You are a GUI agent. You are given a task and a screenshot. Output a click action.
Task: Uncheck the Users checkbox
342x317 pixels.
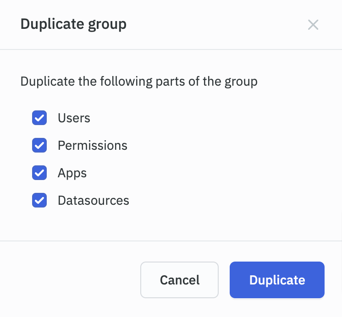tap(39, 118)
